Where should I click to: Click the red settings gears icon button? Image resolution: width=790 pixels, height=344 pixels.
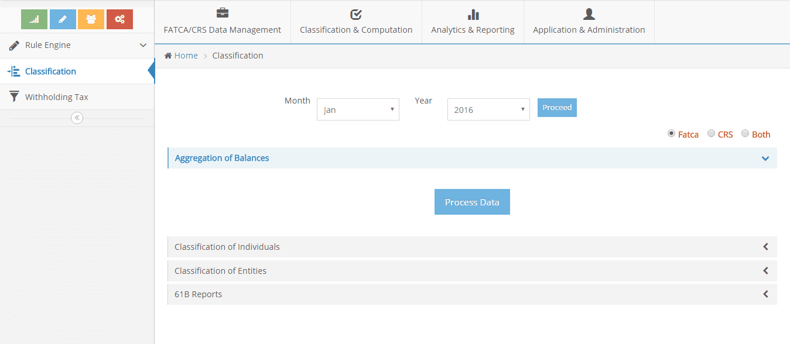tap(119, 19)
